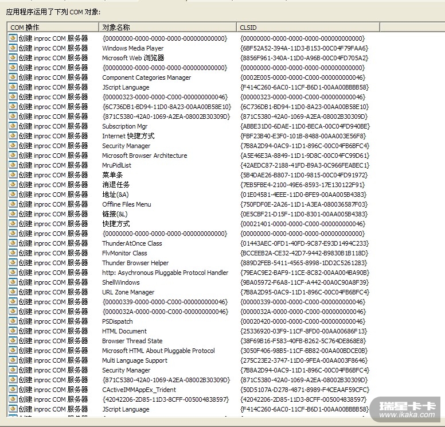Screen dimensions: 445x427
Task: Select the MruPidlList object name
Action: 116,165
